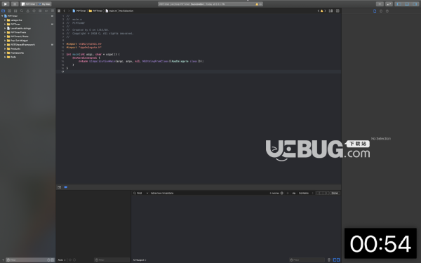Image resolution: width=421 pixels, height=263 pixels.
Task: Open the Find navigator (magnifier icon)
Action: [x=22, y=11]
